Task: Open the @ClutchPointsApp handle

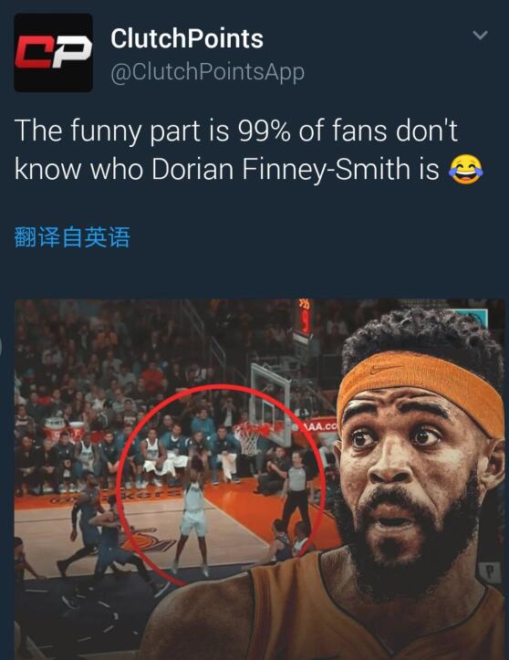Action: pyautogui.click(x=207, y=72)
